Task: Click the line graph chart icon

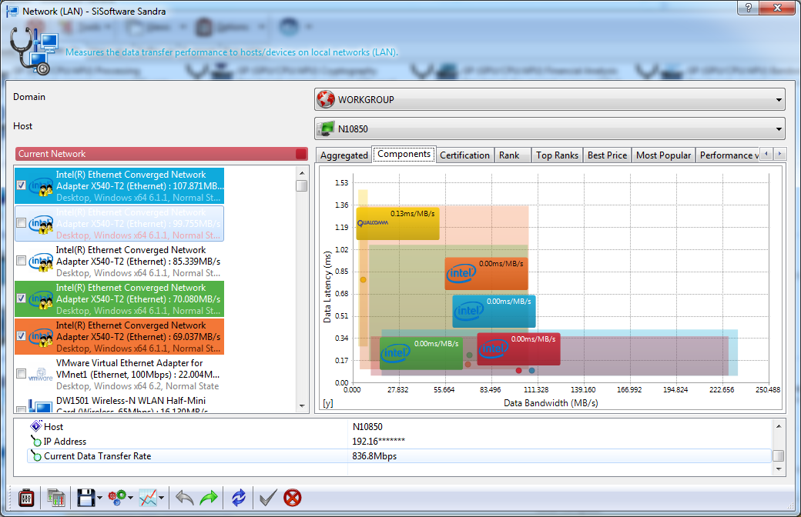Action: [x=148, y=498]
